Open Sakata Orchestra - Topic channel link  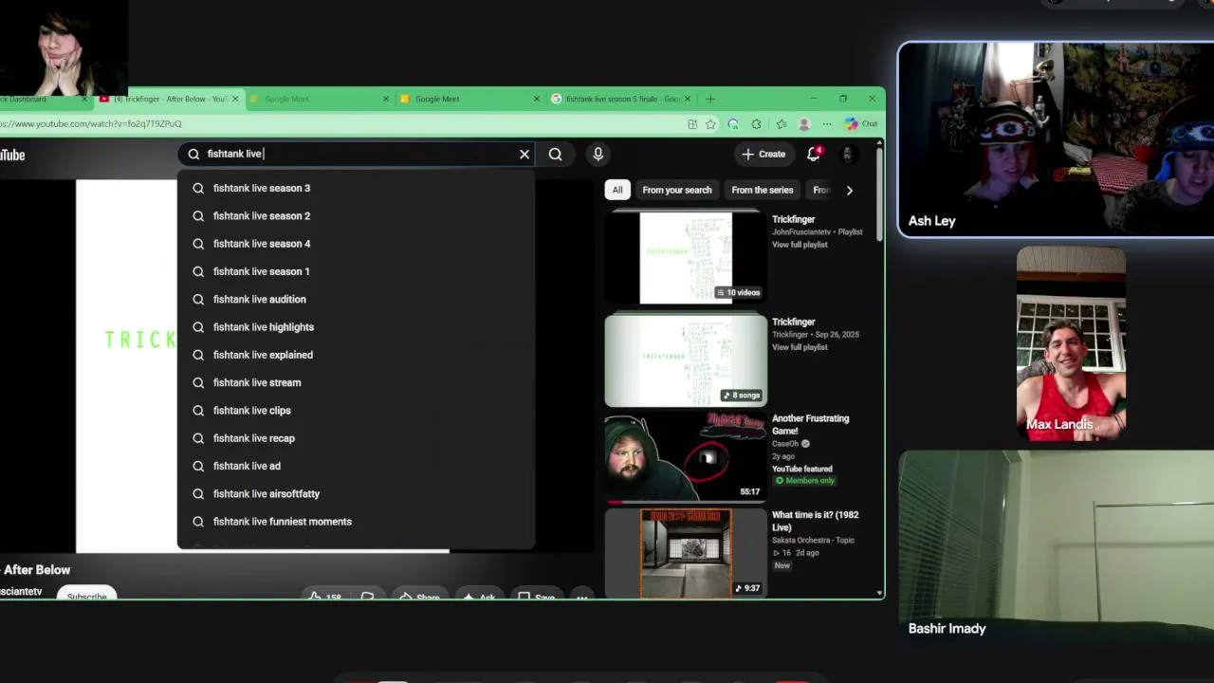[813, 541]
